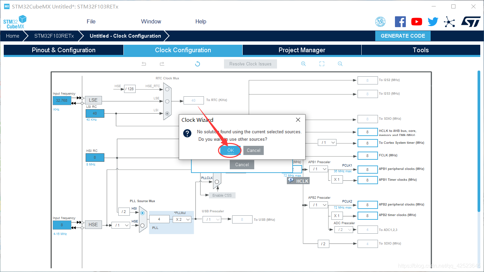Screen dimensions: 484x272
Task: Click APB1 peripheral clocks value field
Action: (367, 169)
